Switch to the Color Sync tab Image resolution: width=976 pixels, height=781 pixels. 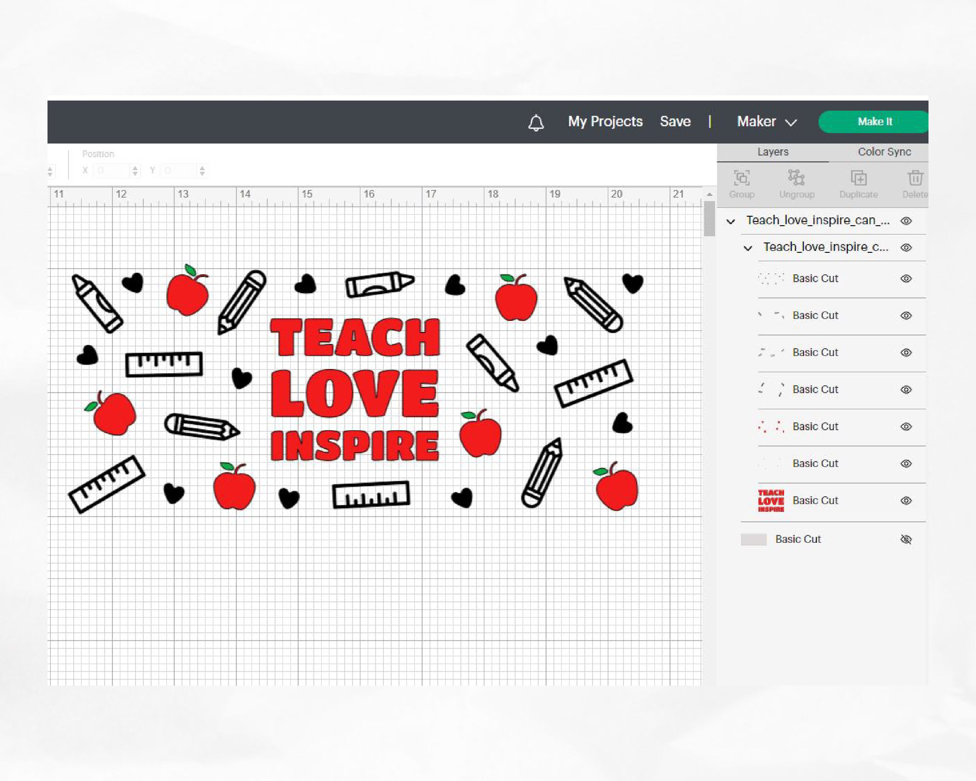click(x=884, y=152)
